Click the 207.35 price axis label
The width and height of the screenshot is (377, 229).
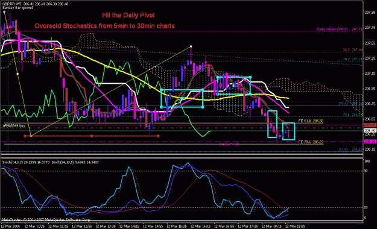(370, 58)
